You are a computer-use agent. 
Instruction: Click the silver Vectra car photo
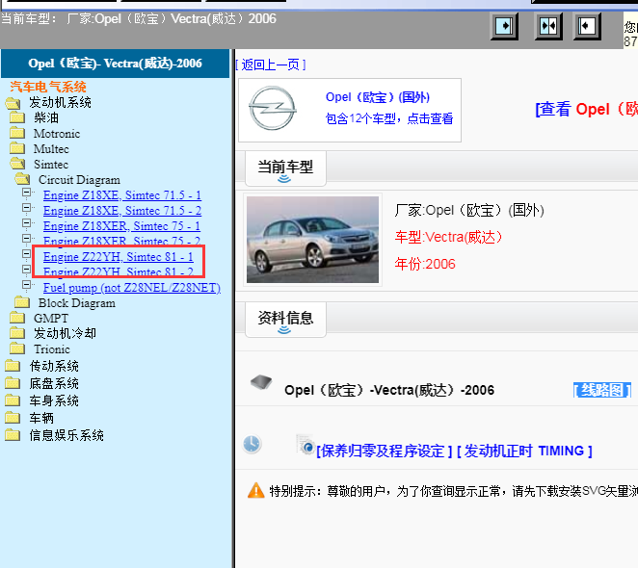point(312,240)
